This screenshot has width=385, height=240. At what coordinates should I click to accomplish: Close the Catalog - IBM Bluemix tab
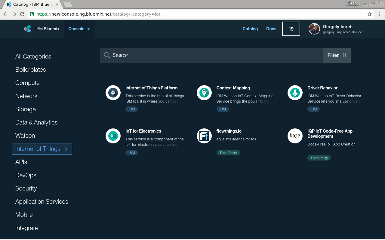pos(57,4)
